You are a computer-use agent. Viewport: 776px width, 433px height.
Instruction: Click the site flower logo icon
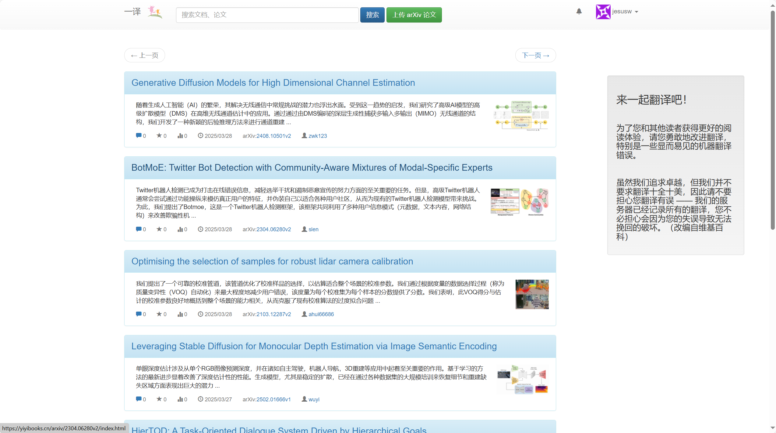point(155,12)
